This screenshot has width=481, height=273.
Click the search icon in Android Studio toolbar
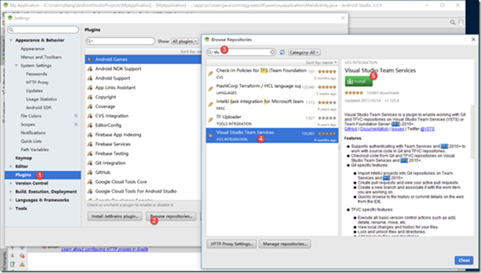tap(453, 22)
